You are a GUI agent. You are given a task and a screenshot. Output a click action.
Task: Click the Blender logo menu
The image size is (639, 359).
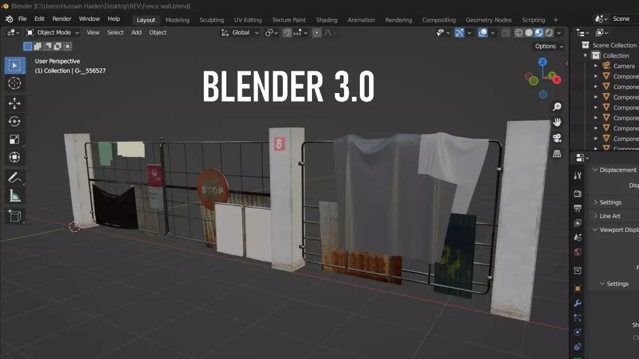click(9, 19)
